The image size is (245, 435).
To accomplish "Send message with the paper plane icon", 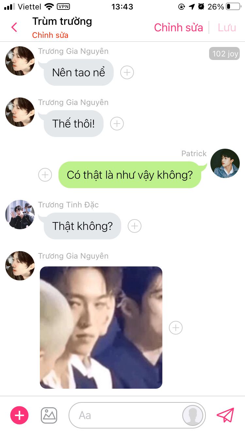I will point(225,415).
